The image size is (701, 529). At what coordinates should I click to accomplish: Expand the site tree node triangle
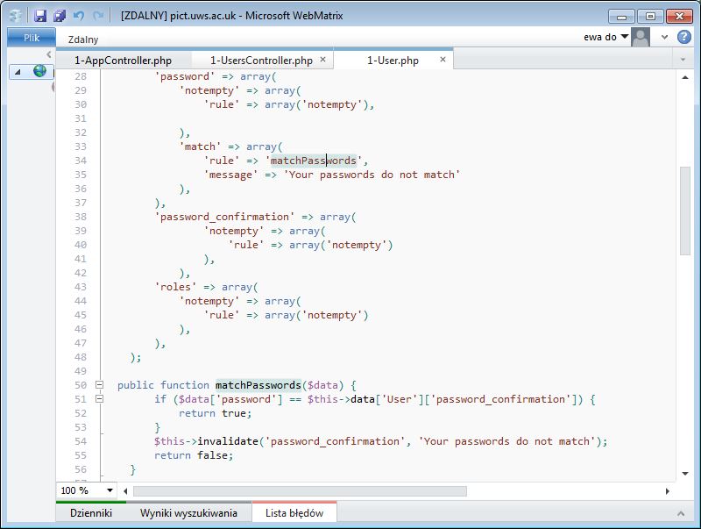(x=18, y=72)
